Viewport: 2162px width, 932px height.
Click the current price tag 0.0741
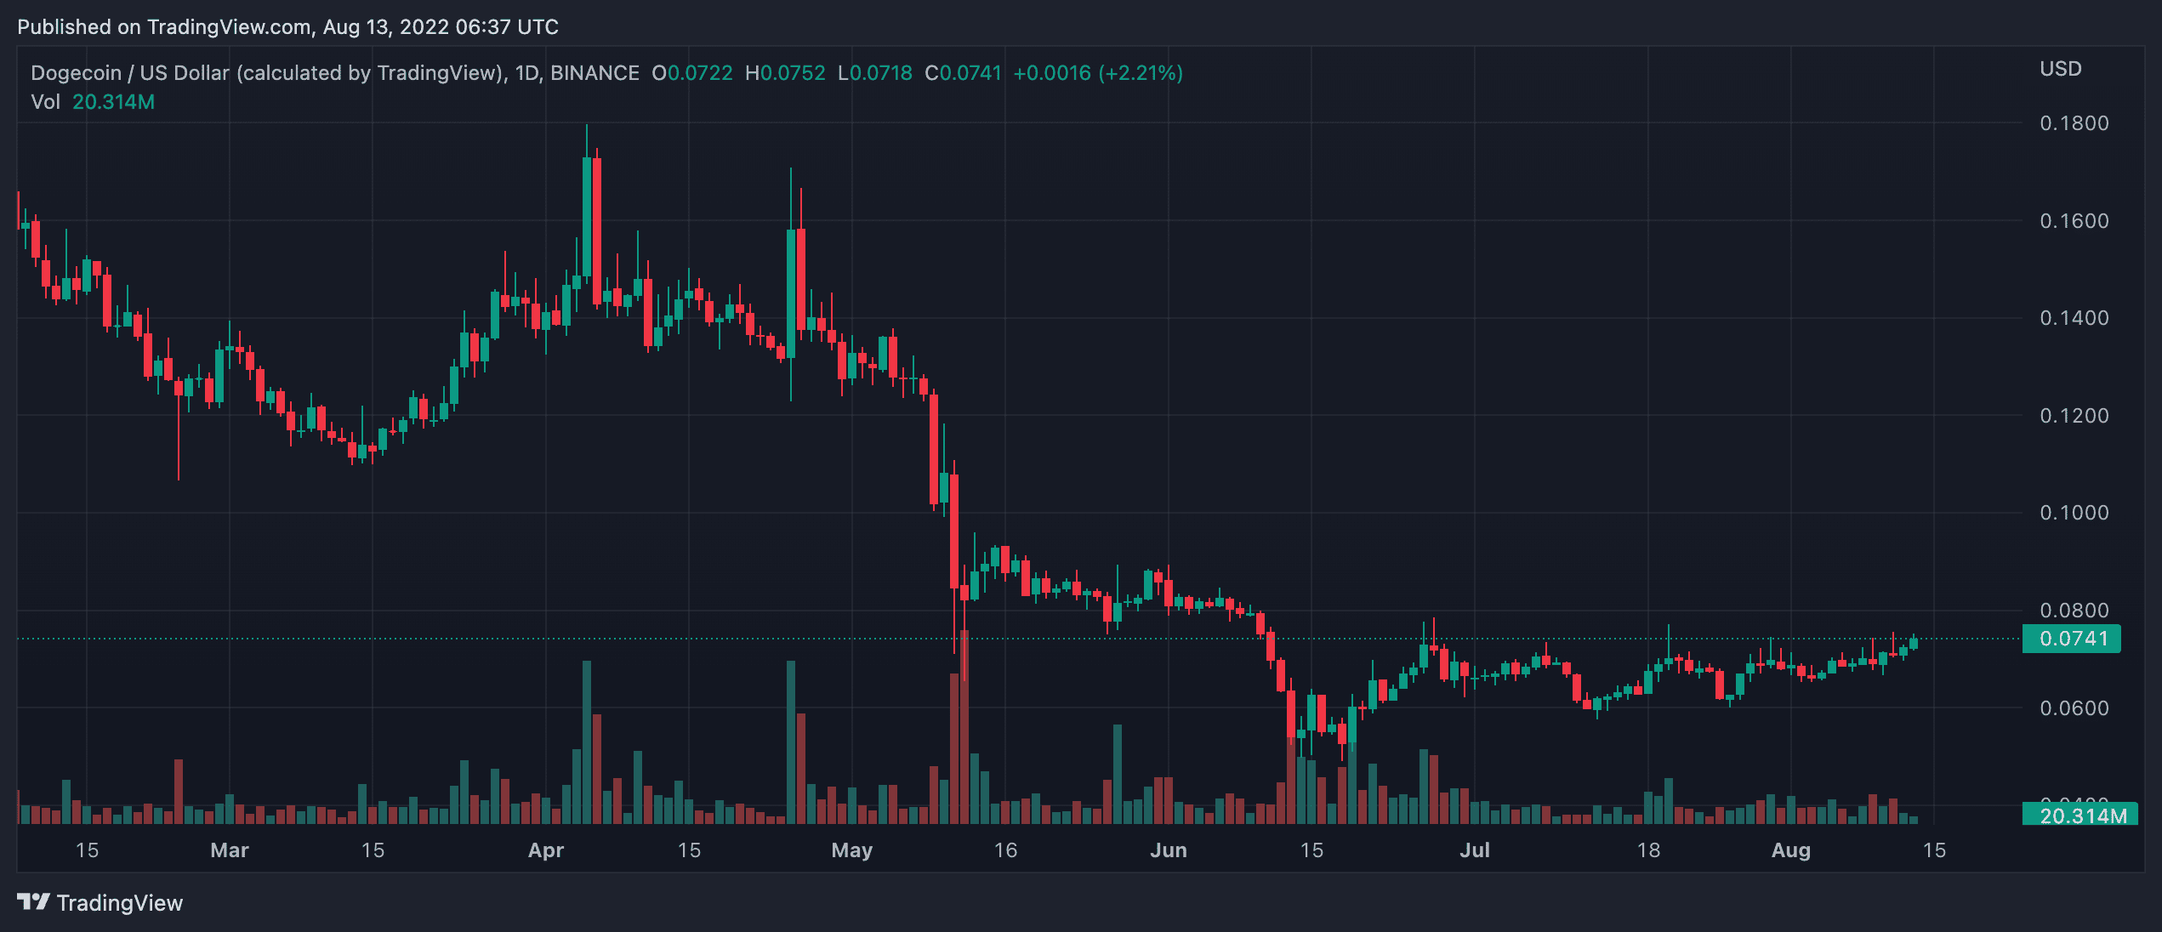click(2072, 639)
